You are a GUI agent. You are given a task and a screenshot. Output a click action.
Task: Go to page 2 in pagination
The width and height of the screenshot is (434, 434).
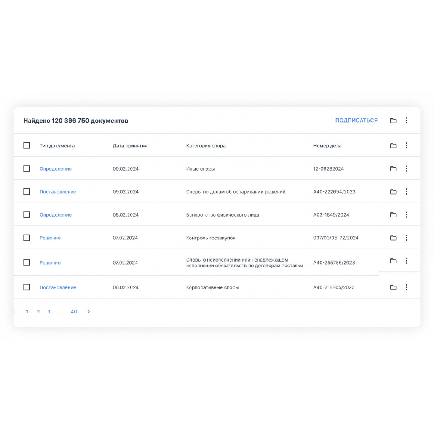(38, 312)
